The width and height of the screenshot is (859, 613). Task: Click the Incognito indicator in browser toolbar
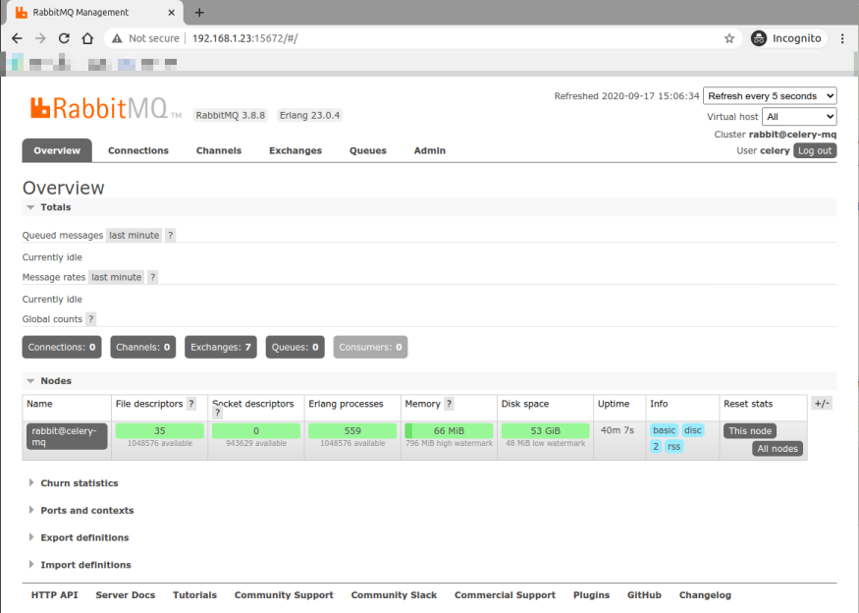(788, 37)
